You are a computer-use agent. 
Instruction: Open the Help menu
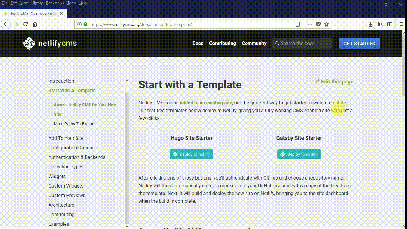coord(83,3)
